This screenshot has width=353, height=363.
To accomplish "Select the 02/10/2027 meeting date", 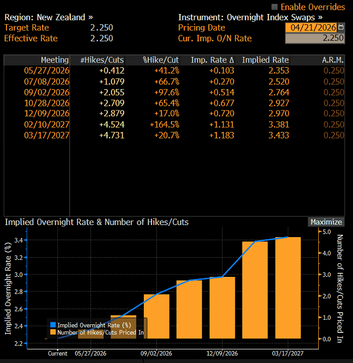I will pos(47,124).
